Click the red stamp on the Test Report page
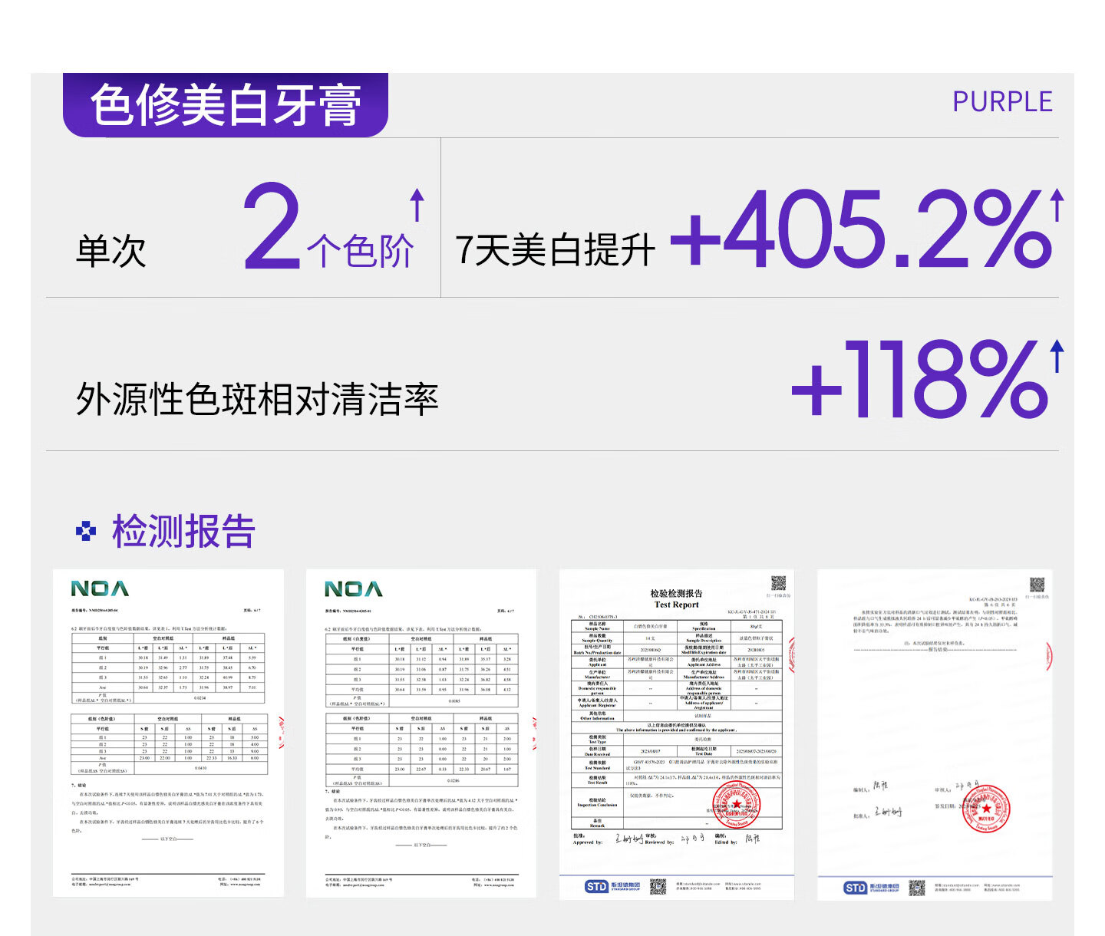This screenshot has height=936, width=1105. click(736, 805)
